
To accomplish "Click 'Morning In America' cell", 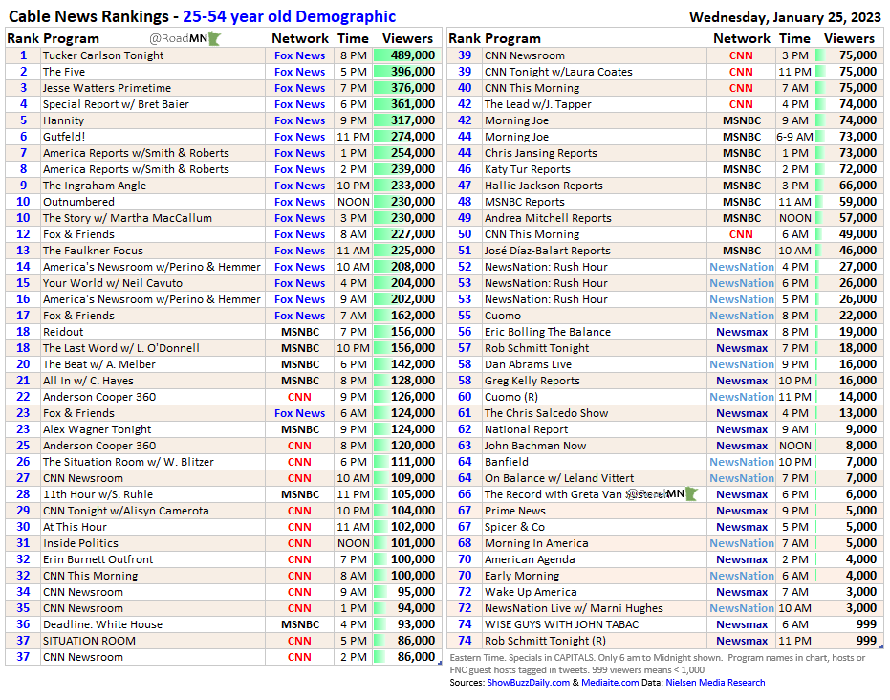I will (x=595, y=543).
